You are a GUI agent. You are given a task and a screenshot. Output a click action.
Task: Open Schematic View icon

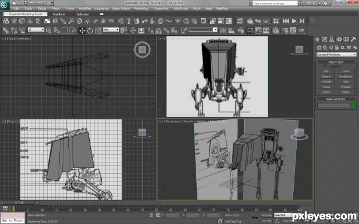tap(266, 30)
